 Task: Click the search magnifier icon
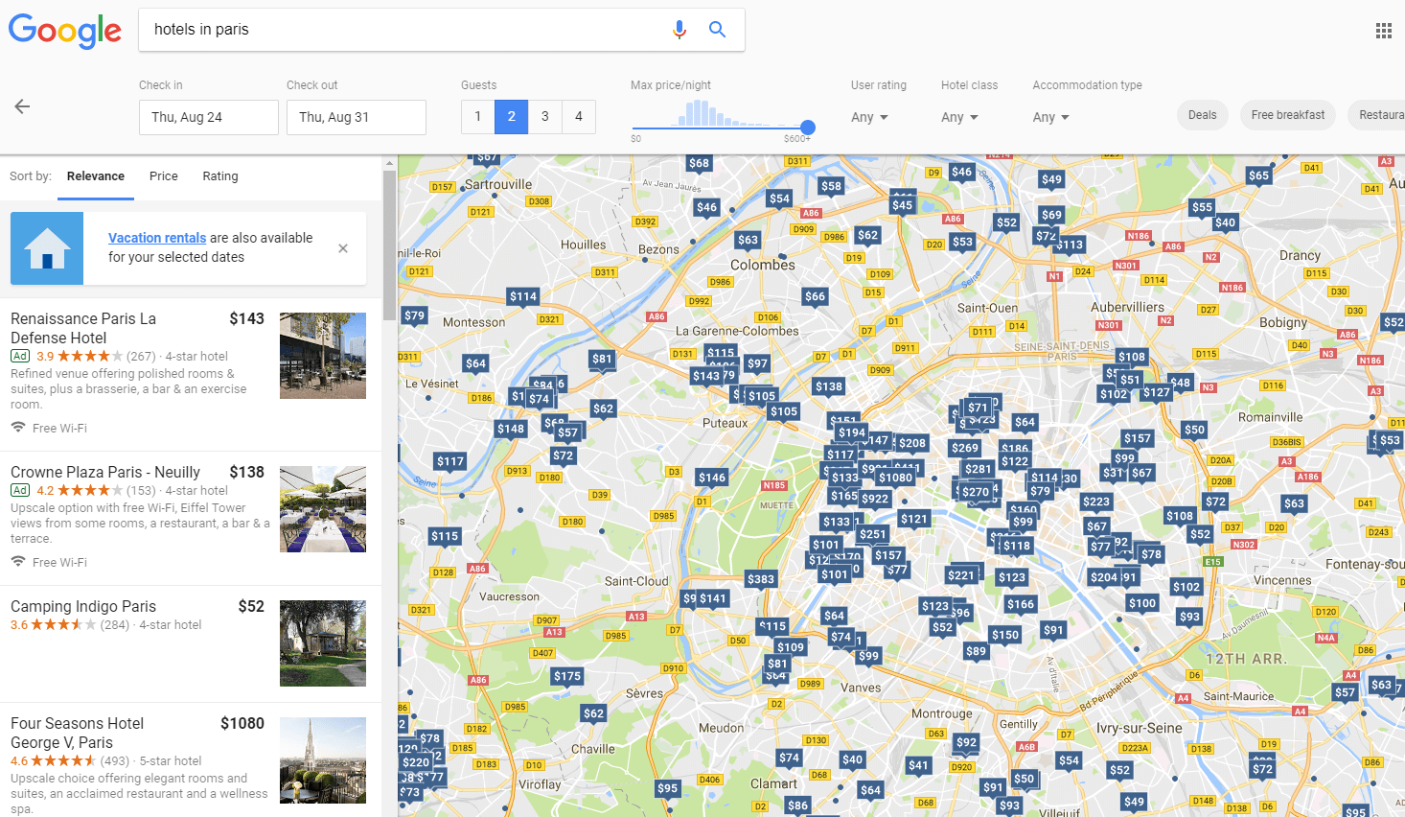click(717, 30)
